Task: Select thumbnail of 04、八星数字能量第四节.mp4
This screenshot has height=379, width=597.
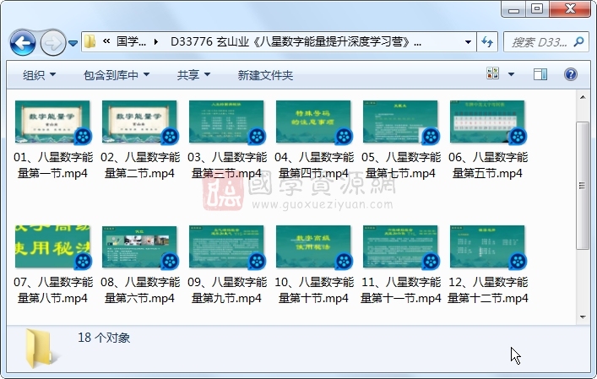Action: tap(313, 122)
